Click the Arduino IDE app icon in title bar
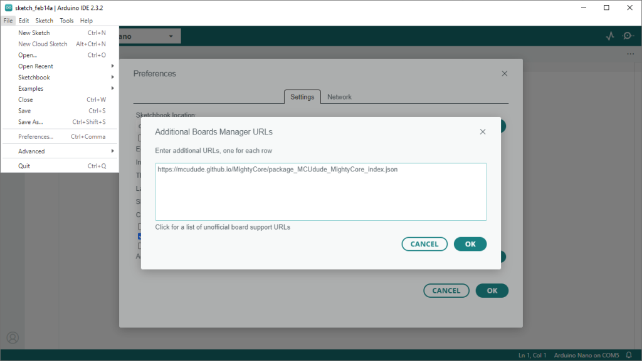642x361 pixels. coord(8,8)
